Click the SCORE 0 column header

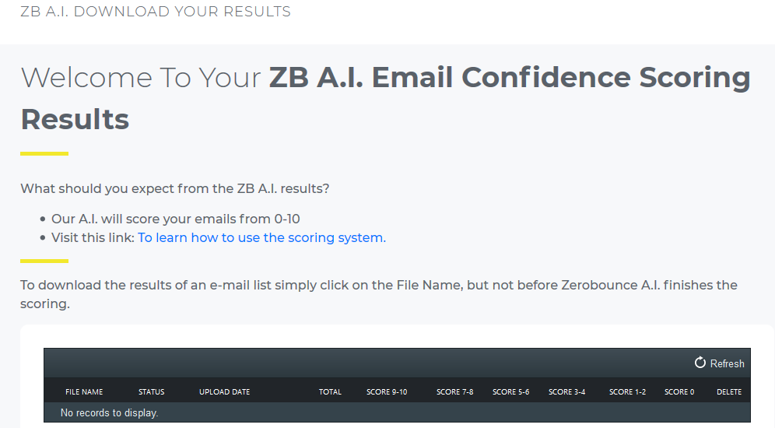[679, 392]
